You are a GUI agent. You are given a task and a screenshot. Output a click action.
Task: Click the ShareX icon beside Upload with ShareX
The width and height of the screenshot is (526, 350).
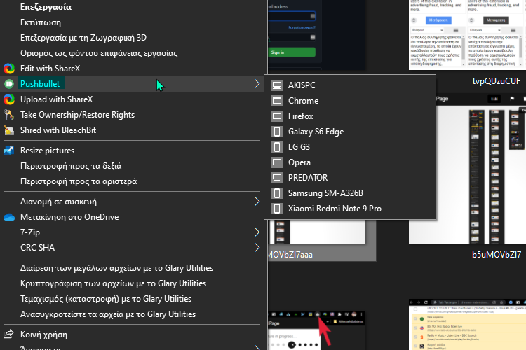point(9,99)
